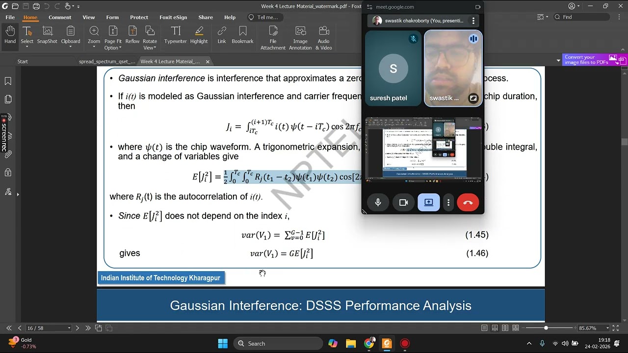End the Google Meet call
The width and height of the screenshot is (628, 353).
pyautogui.click(x=468, y=202)
